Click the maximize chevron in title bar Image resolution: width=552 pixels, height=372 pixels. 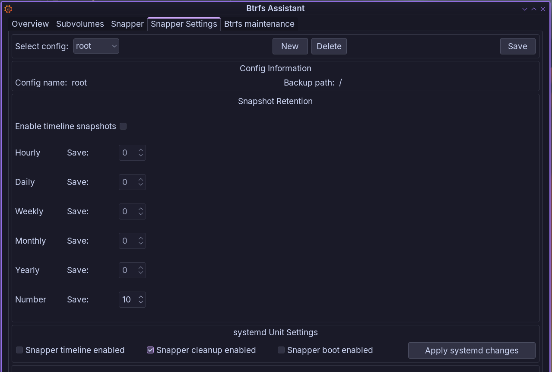[x=534, y=9]
